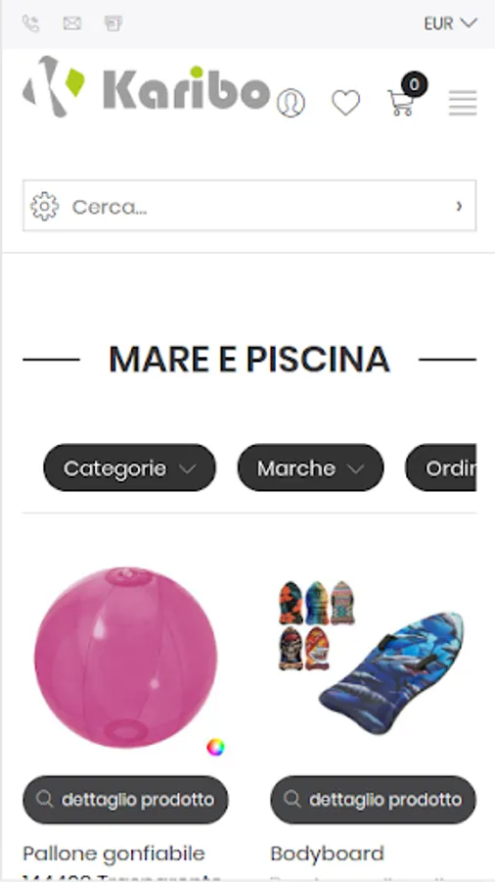Image resolution: width=495 pixels, height=882 pixels.
Task: Click the Bodyboard dettaglio prodotto button
Action: click(x=374, y=800)
